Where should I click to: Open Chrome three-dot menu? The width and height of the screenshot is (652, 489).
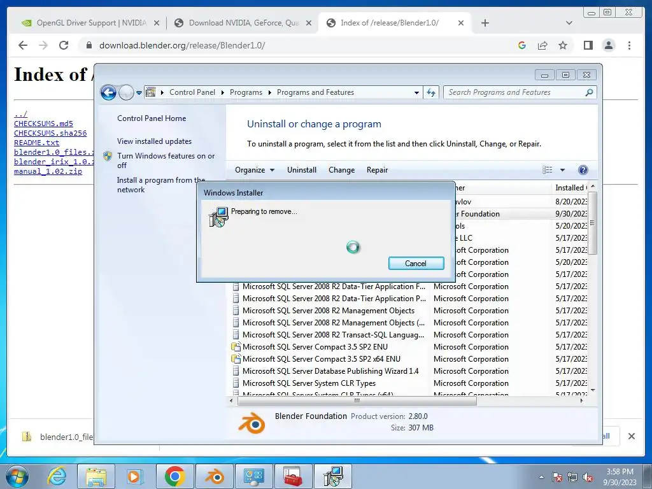pyautogui.click(x=629, y=45)
